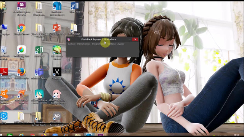Open the Ventana menu
Screen dimensions: 244x137
pyautogui.click(x=112, y=44)
